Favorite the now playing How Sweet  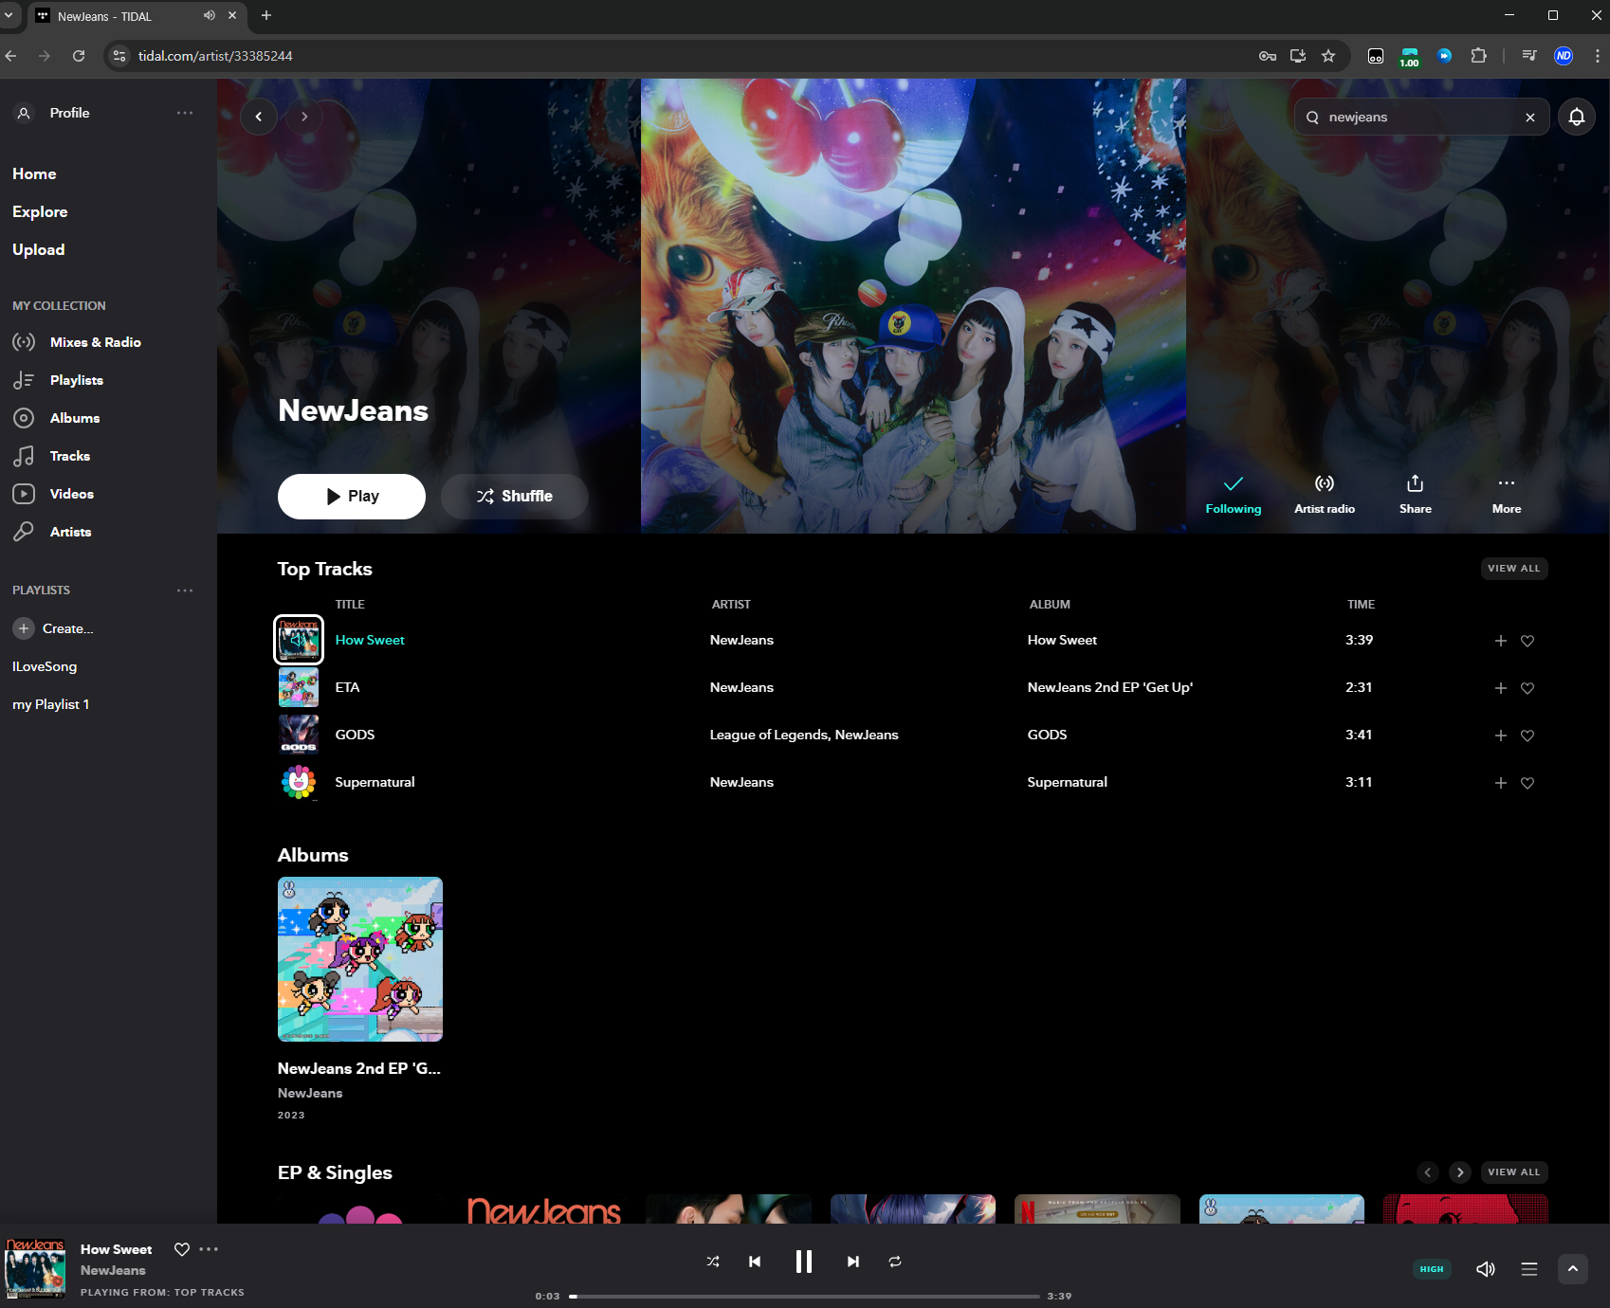pyautogui.click(x=182, y=1249)
